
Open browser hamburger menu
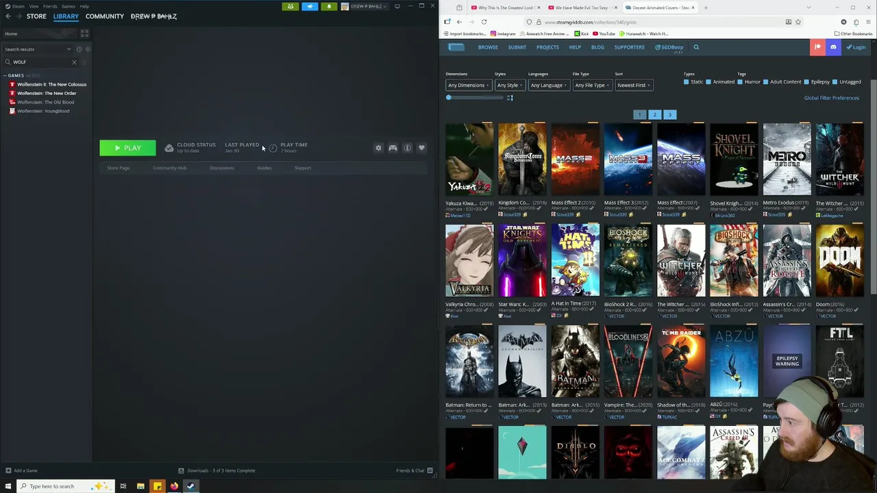click(867, 22)
